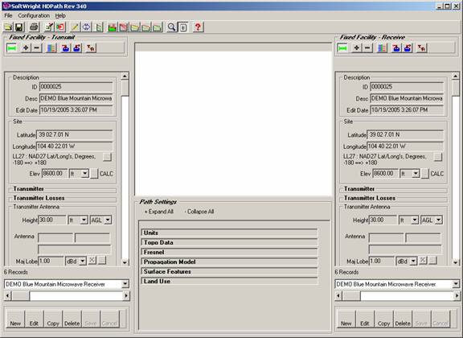
Task: Click the small square button beside Transmit LL27 text
Action: click(x=107, y=157)
